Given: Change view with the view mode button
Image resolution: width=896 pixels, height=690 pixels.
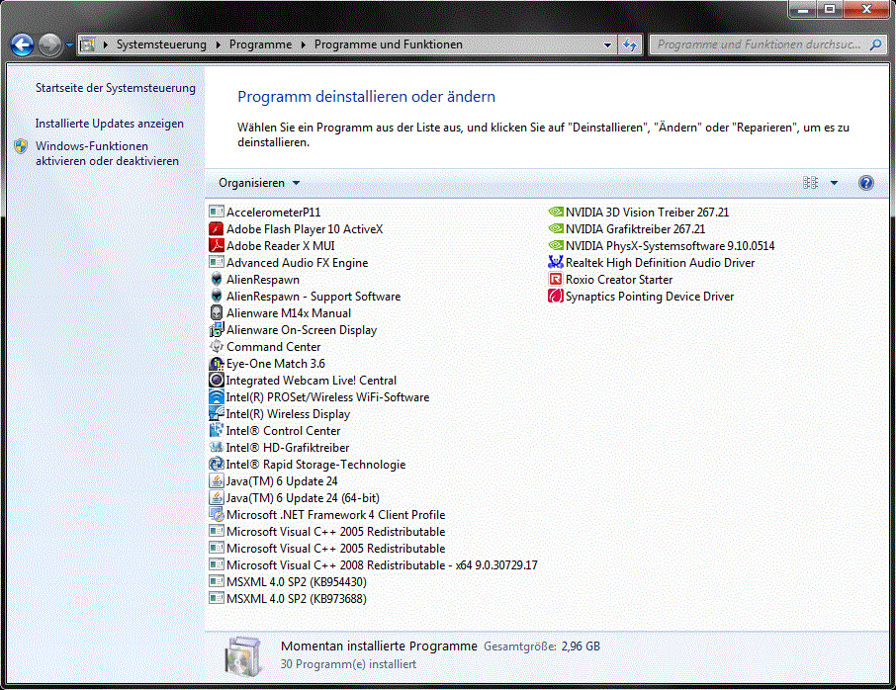Looking at the screenshot, I should pos(810,183).
